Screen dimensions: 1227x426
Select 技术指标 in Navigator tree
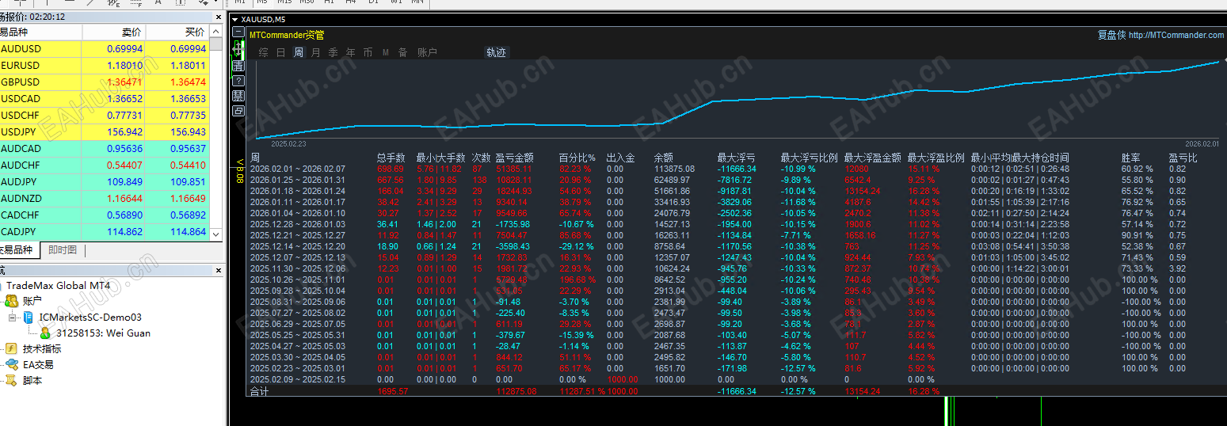[42, 348]
